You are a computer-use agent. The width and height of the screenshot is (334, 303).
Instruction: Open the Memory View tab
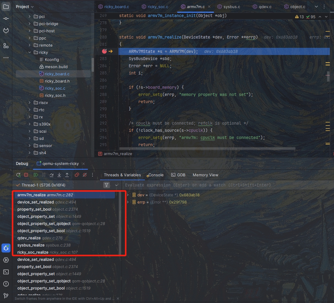point(205,175)
